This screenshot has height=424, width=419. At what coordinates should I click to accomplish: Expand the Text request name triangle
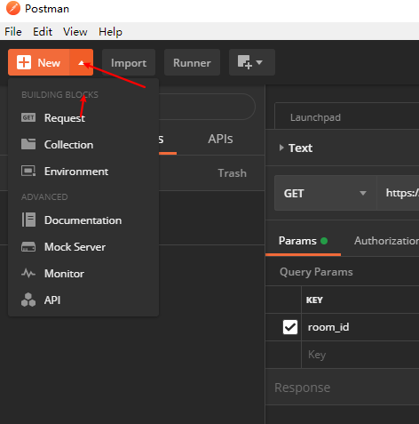(x=281, y=148)
